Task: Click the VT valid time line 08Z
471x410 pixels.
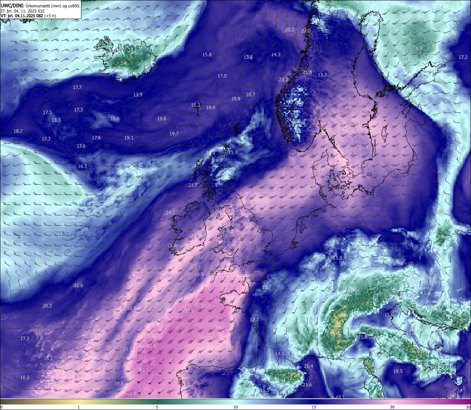Action: pos(28,16)
